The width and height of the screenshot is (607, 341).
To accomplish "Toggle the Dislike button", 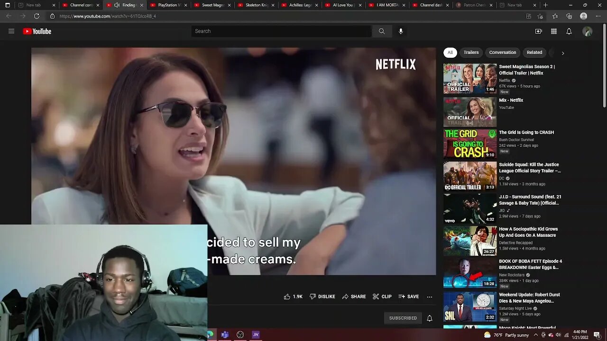I will (x=322, y=296).
